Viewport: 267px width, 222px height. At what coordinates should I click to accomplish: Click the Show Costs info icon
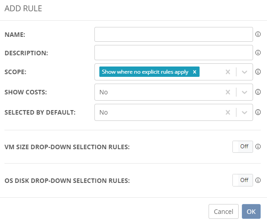[258, 92]
